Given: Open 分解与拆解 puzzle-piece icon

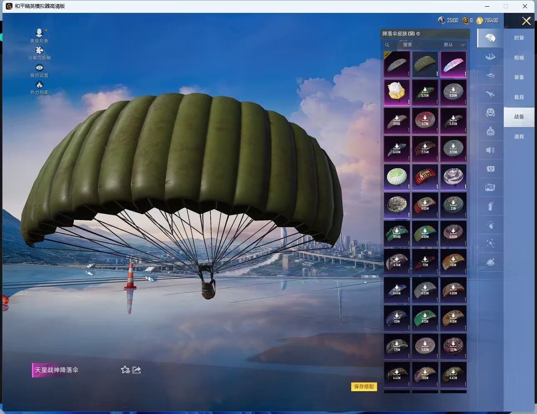Looking at the screenshot, I should click(39, 51).
